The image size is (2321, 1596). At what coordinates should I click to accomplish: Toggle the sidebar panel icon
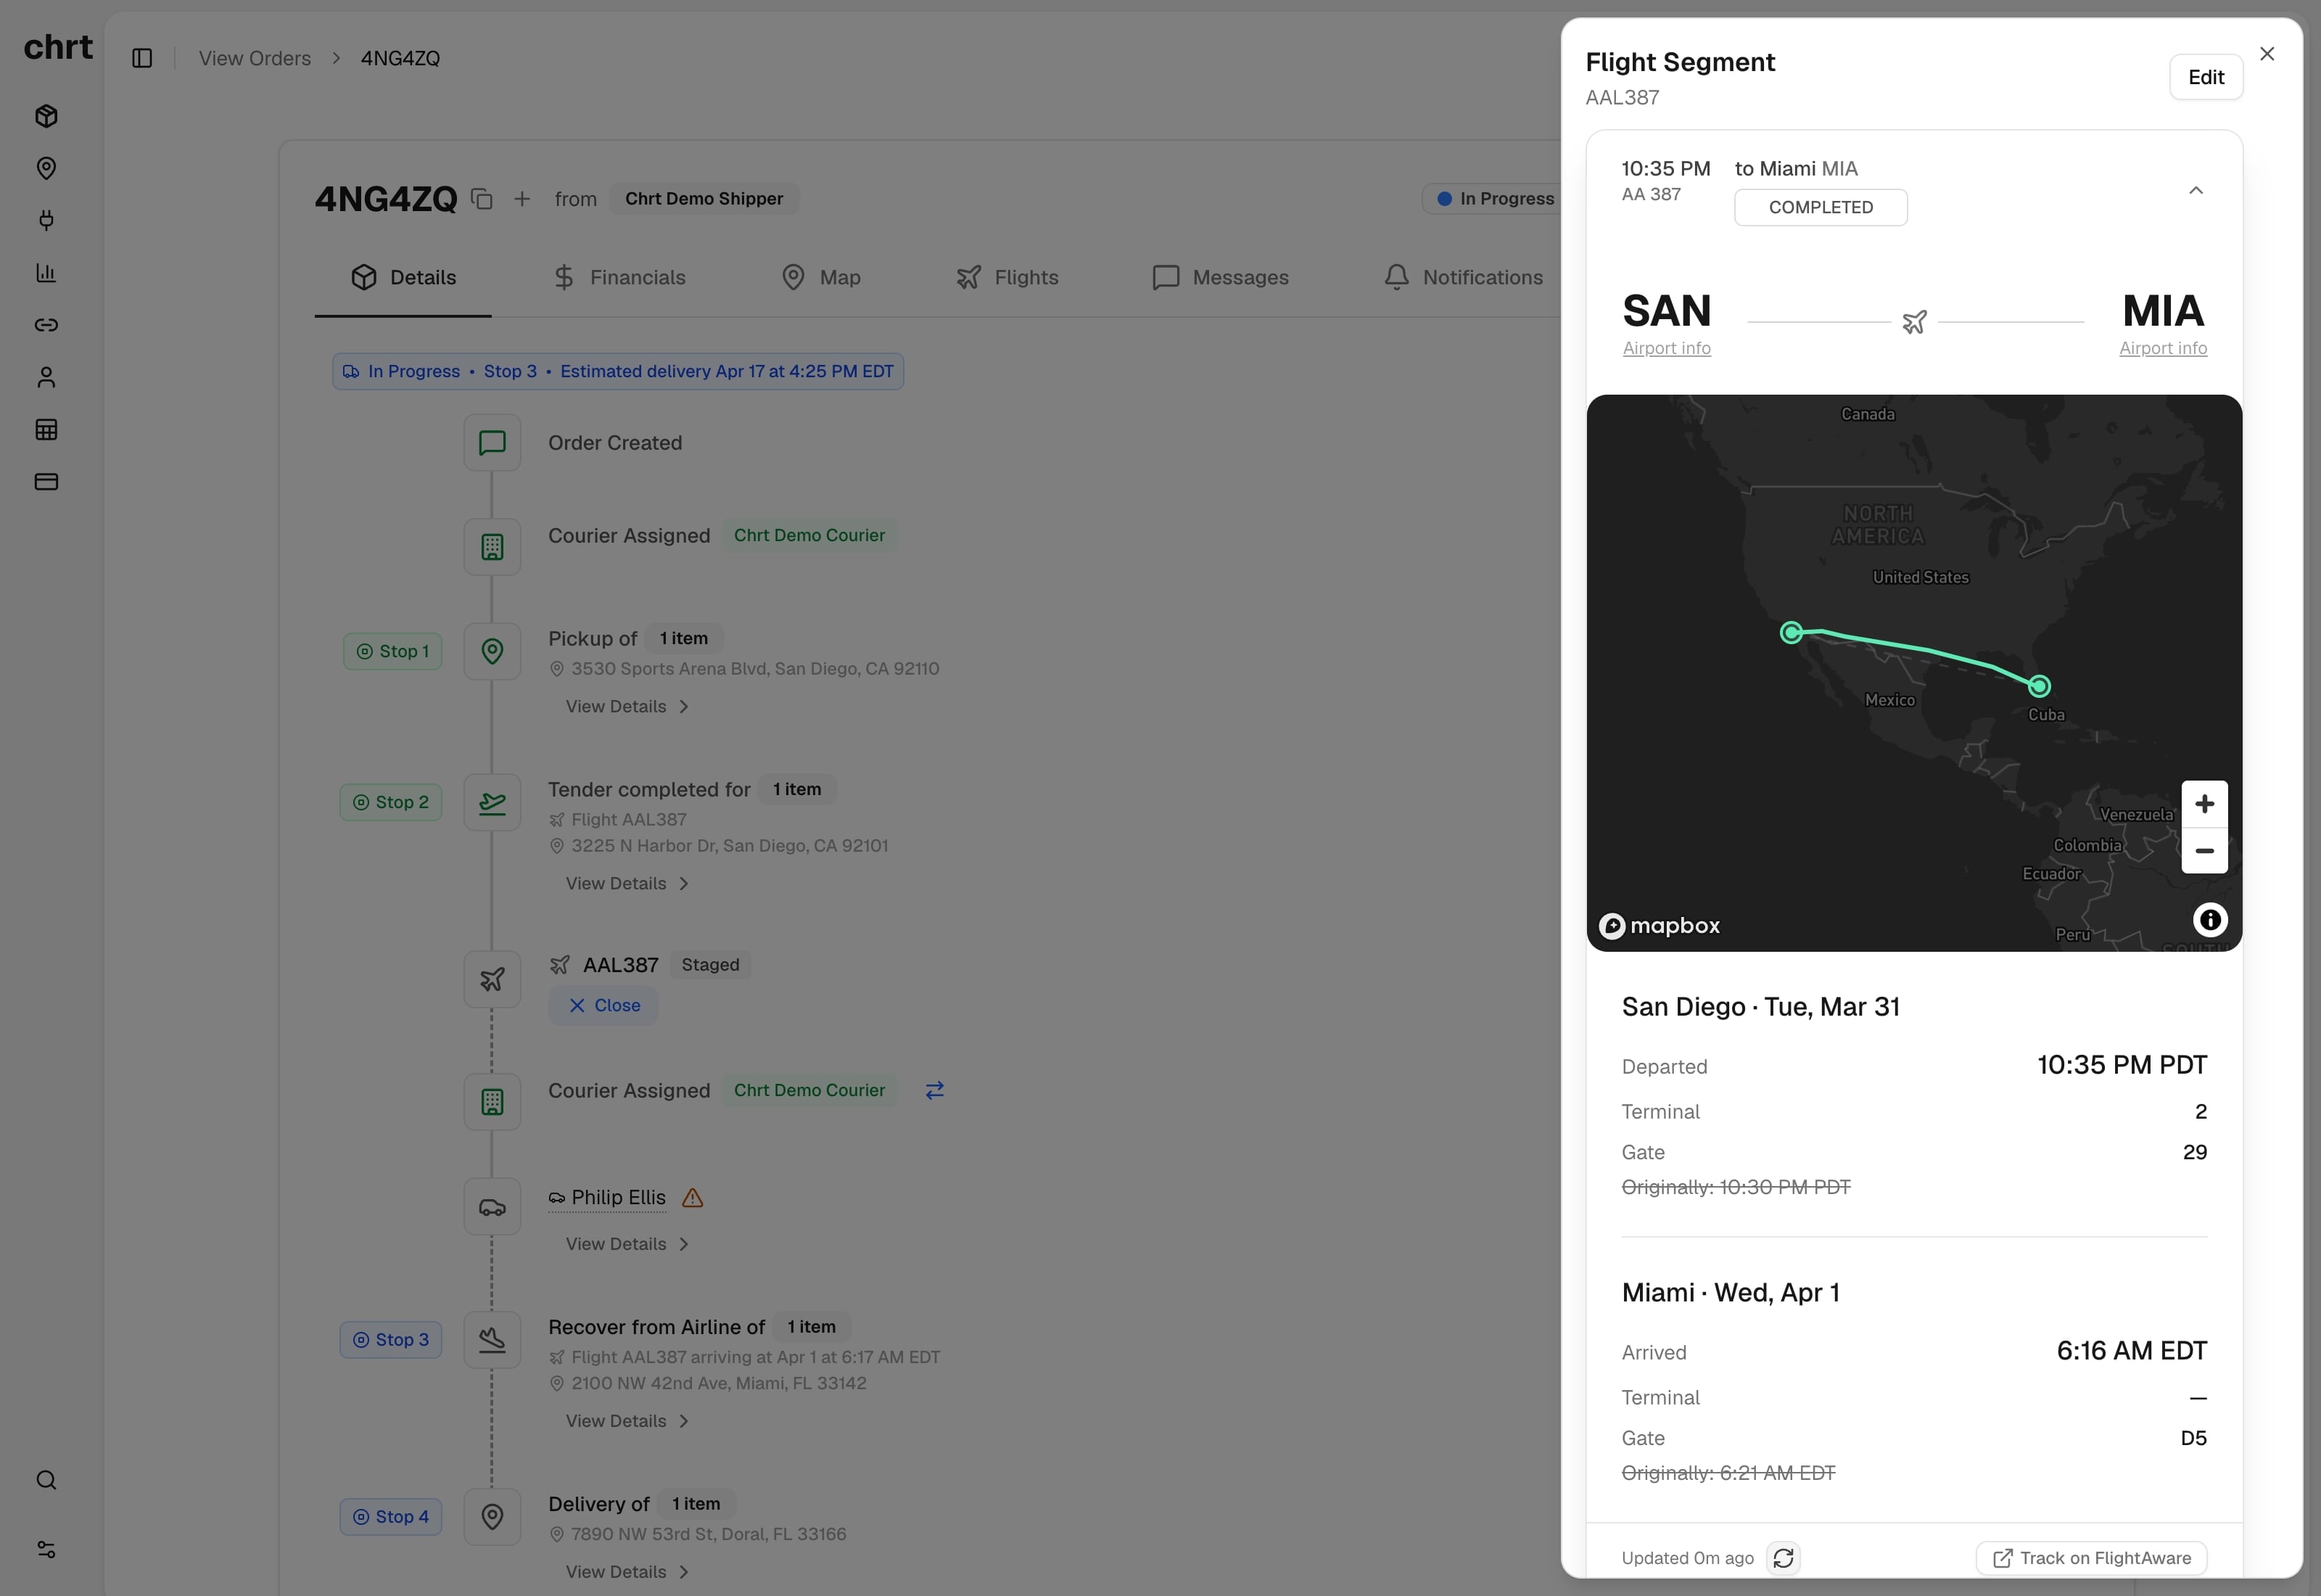click(x=142, y=58)
